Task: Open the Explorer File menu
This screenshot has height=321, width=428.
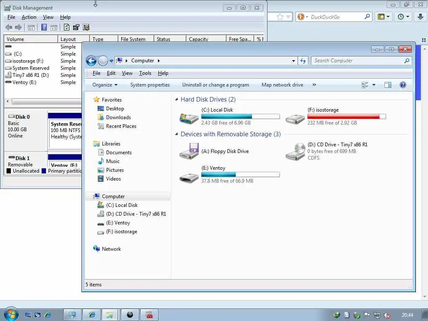Action: coord(97,73)
